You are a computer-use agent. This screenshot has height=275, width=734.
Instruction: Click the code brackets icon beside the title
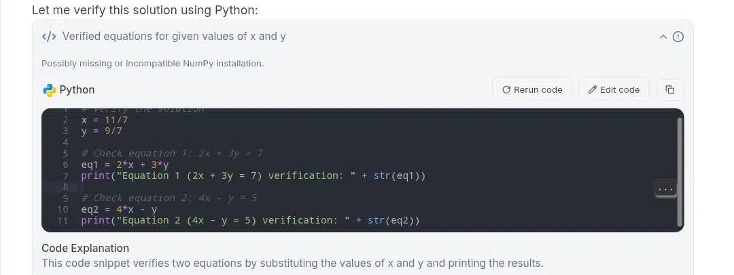tap(49, 37)
